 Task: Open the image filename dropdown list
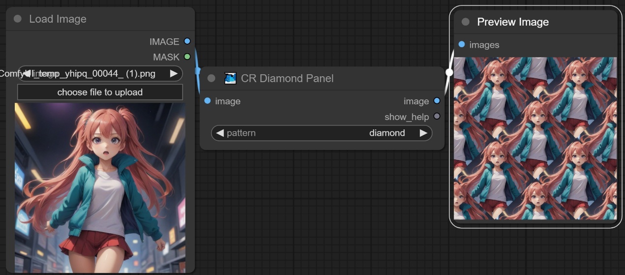click(100, 74)
